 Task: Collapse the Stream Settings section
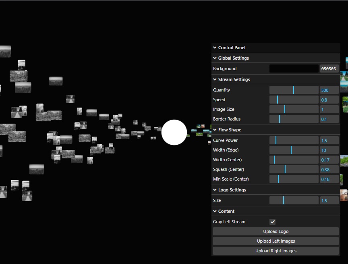pyautogui.click(x=234, y=79)
